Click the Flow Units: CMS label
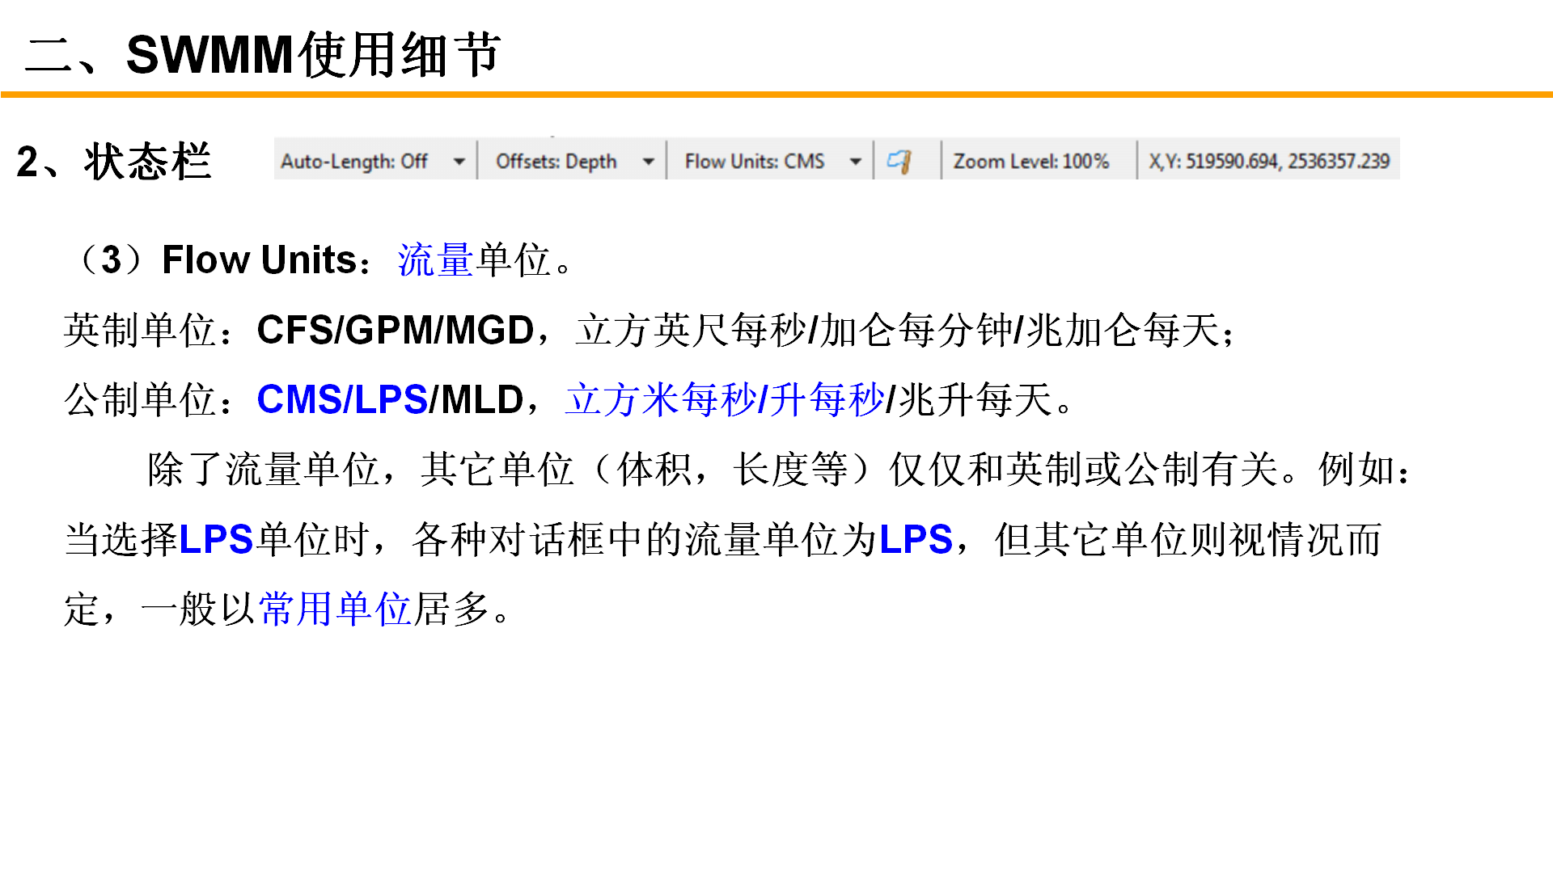1553x873 pixels. click(754, 162)
